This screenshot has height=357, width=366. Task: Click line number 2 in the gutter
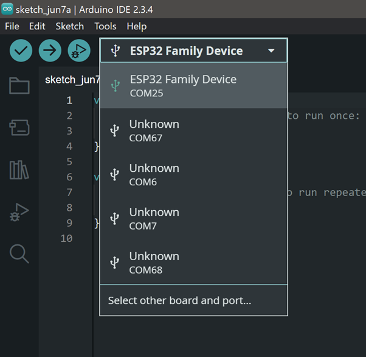point(69,116)
